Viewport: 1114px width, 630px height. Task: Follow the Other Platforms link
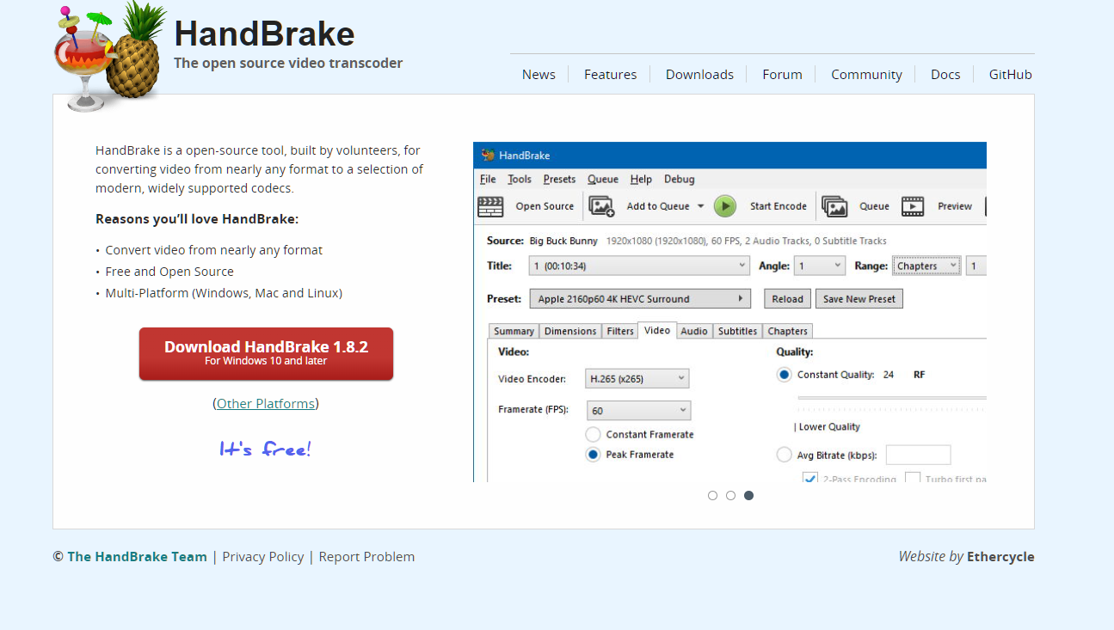pos(266,404)
